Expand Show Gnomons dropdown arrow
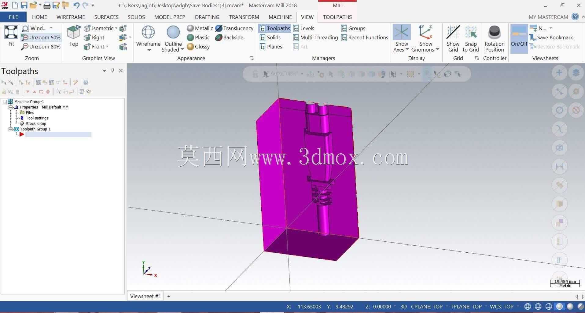 (x=437, y=49)
